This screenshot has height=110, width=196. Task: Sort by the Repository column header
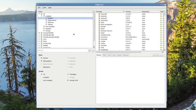150,12
